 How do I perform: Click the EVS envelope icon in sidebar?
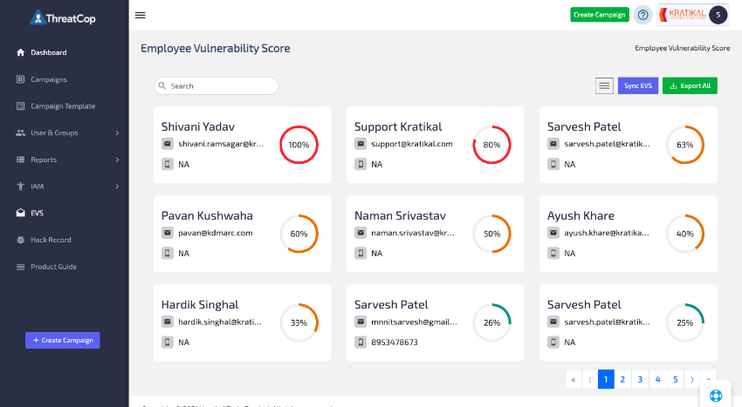21,213
